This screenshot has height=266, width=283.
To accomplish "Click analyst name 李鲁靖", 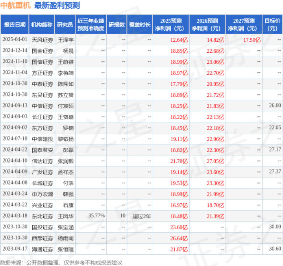I will coord(66,73).
